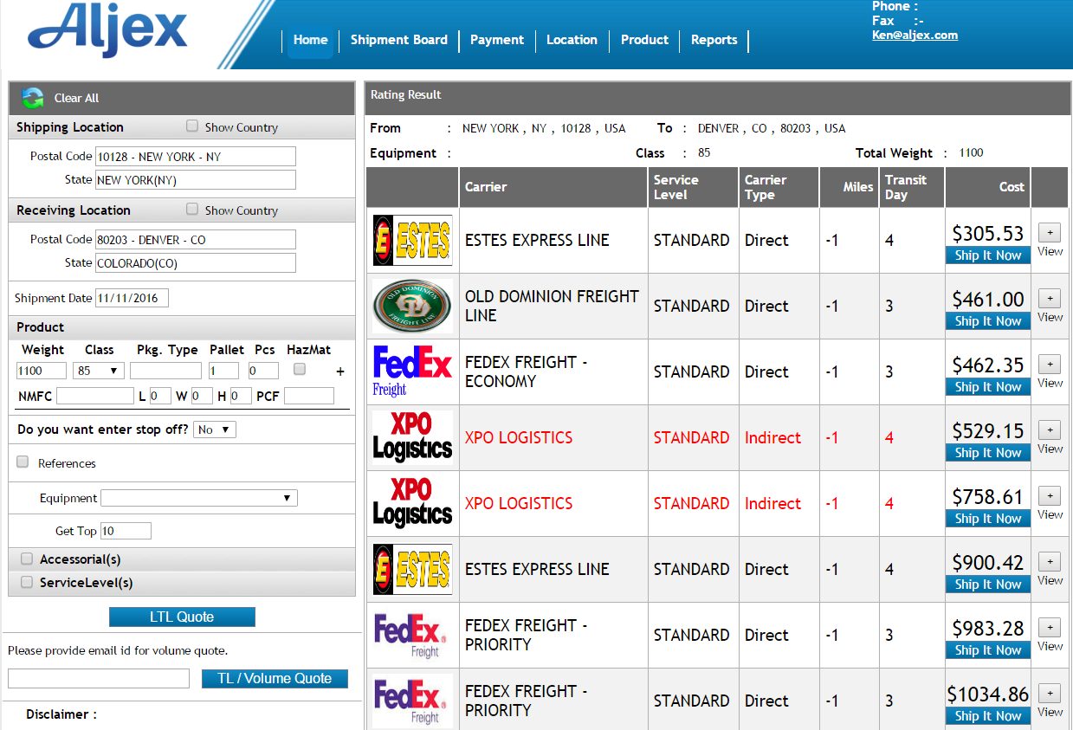Image resolution: width=1073 pixels, height=730 pixels.
Task: Open the Equipment dropdown
Action: point(198,498)
